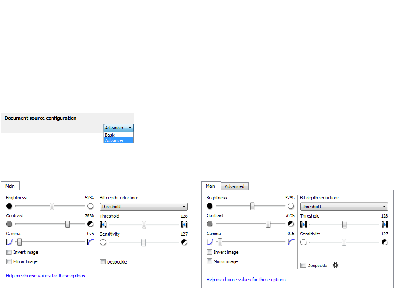This screenshot has width=395, height=288.
Task: Click the Gamma slider handle in right panel
Action: [x=220, y=242]
